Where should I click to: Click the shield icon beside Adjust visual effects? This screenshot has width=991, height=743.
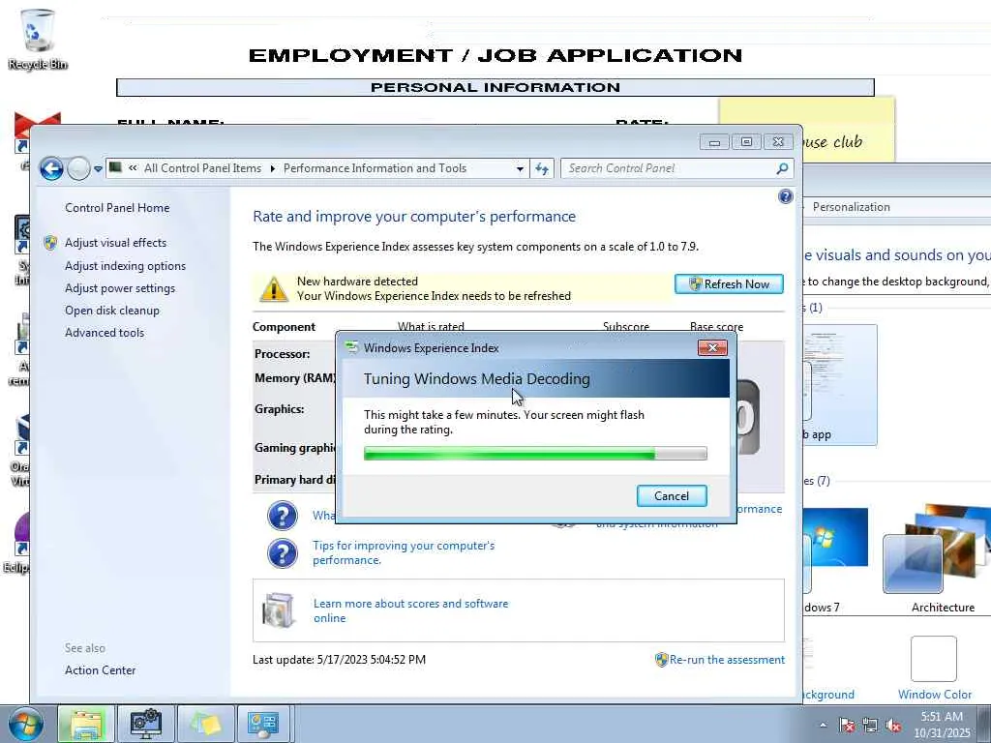coord(50,243)
